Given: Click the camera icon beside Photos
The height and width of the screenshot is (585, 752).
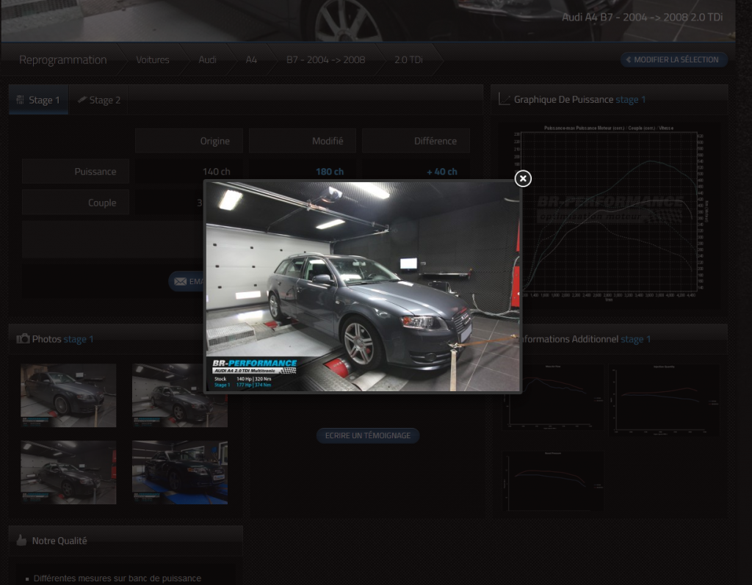Looking at the screenshot, I should (x=23, y=339).
